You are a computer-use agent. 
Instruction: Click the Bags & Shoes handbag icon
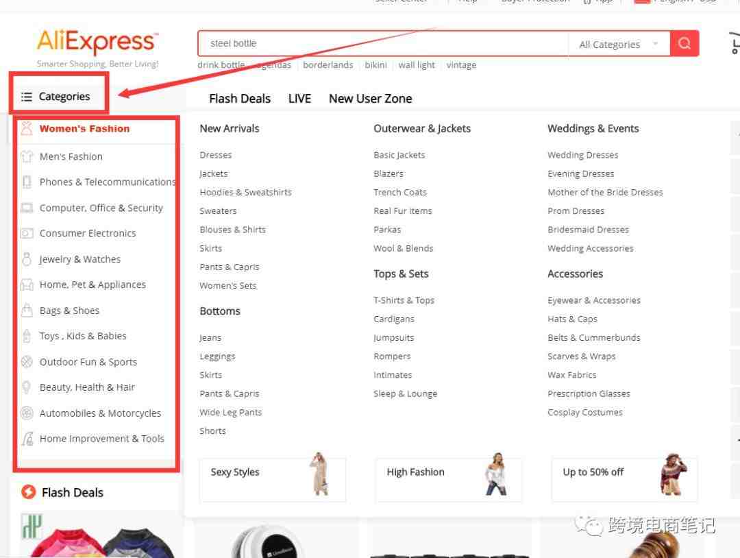point(27,310)
